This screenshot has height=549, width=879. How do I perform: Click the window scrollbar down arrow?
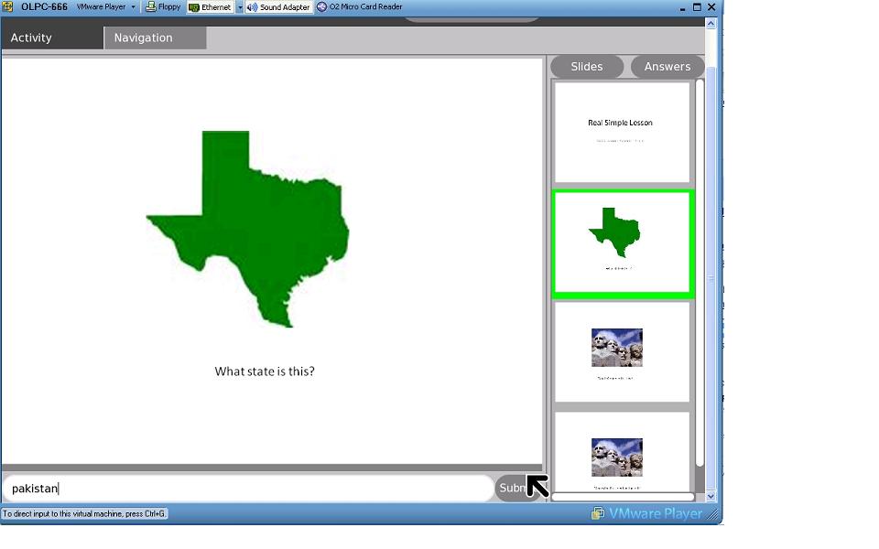(711, 496)
